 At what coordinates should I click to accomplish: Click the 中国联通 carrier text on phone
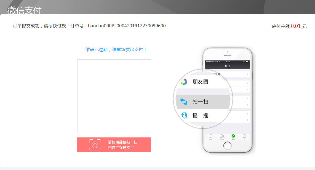[x=215, y=62]
